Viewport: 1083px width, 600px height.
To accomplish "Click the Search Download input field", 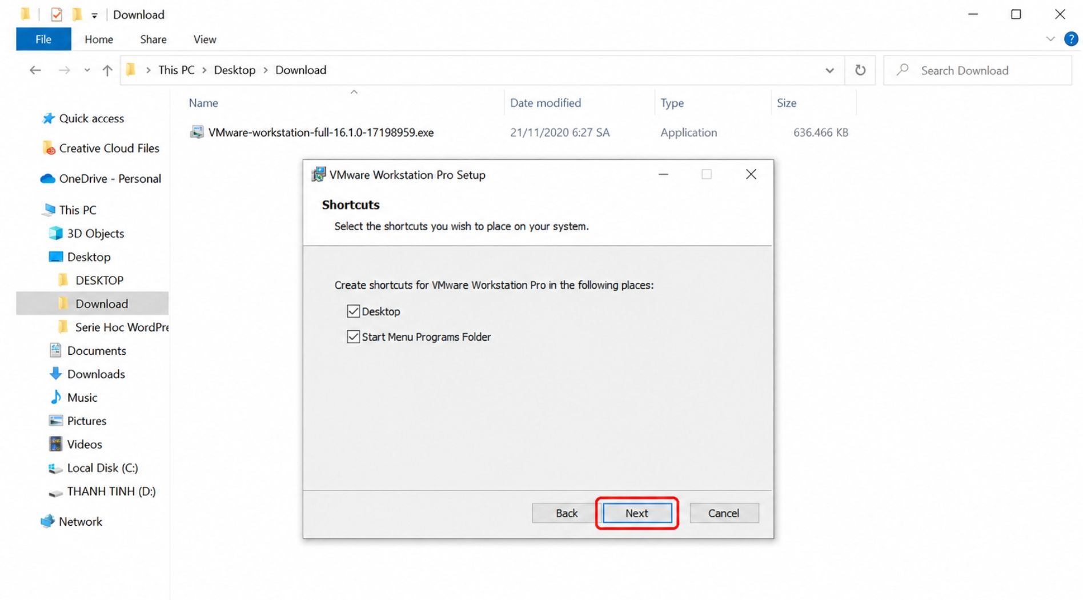I will tap(978, 70).
